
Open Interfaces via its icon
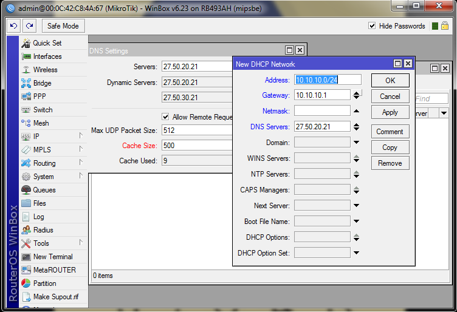point(26,56)
